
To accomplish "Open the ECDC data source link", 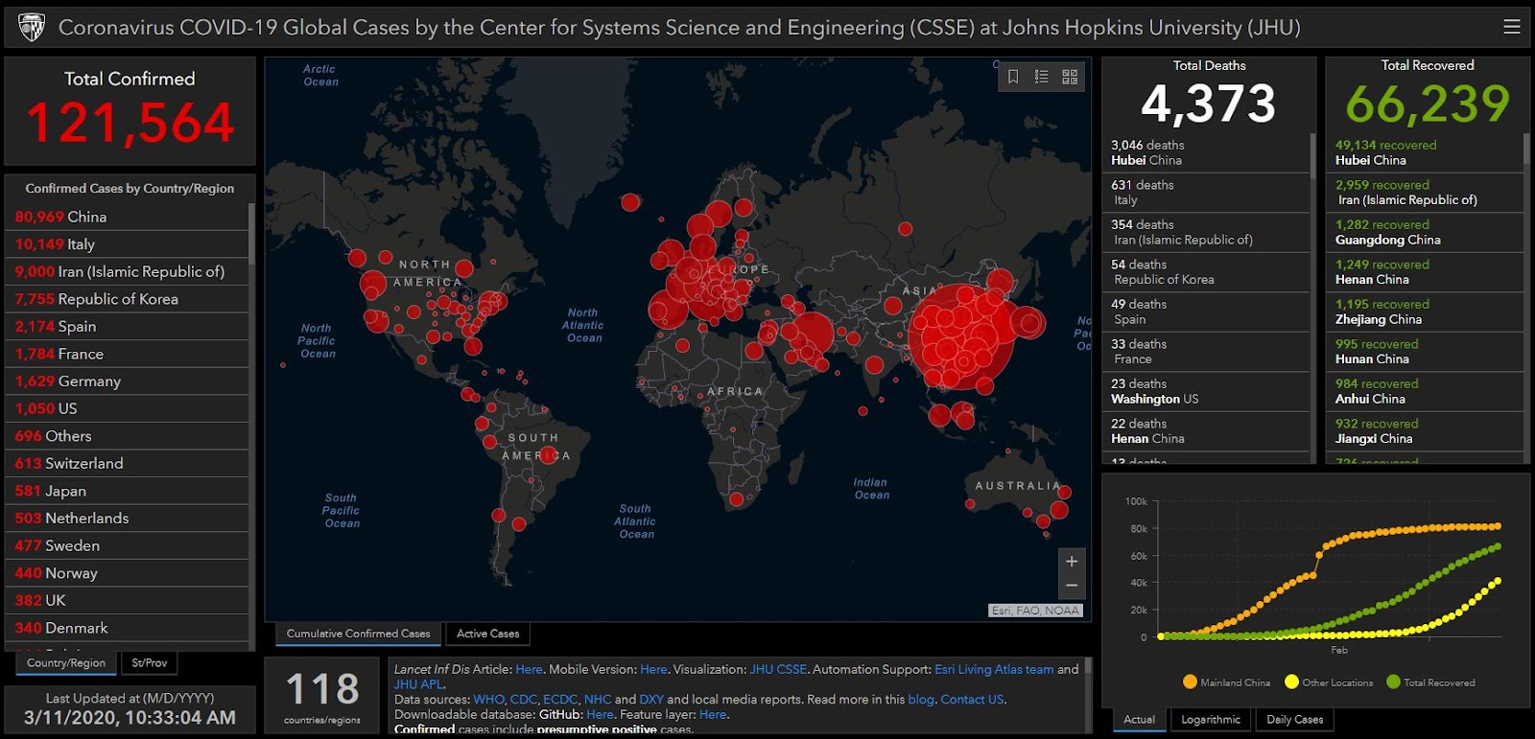I will 560,700.
